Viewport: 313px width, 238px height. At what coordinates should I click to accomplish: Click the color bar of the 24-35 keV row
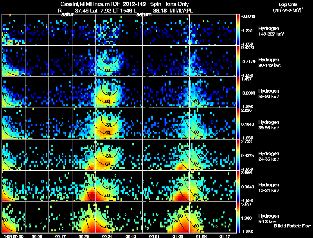coord(238,155)
